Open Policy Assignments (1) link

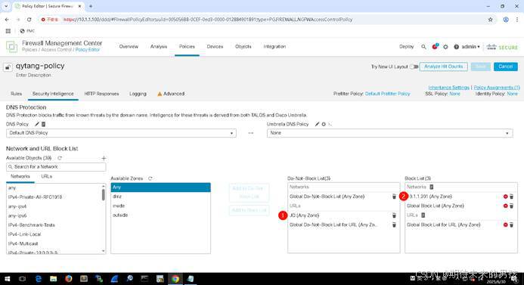[497, 87]
